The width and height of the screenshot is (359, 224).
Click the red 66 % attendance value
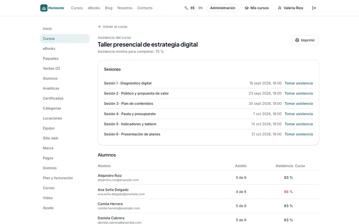tap(288, 192)
